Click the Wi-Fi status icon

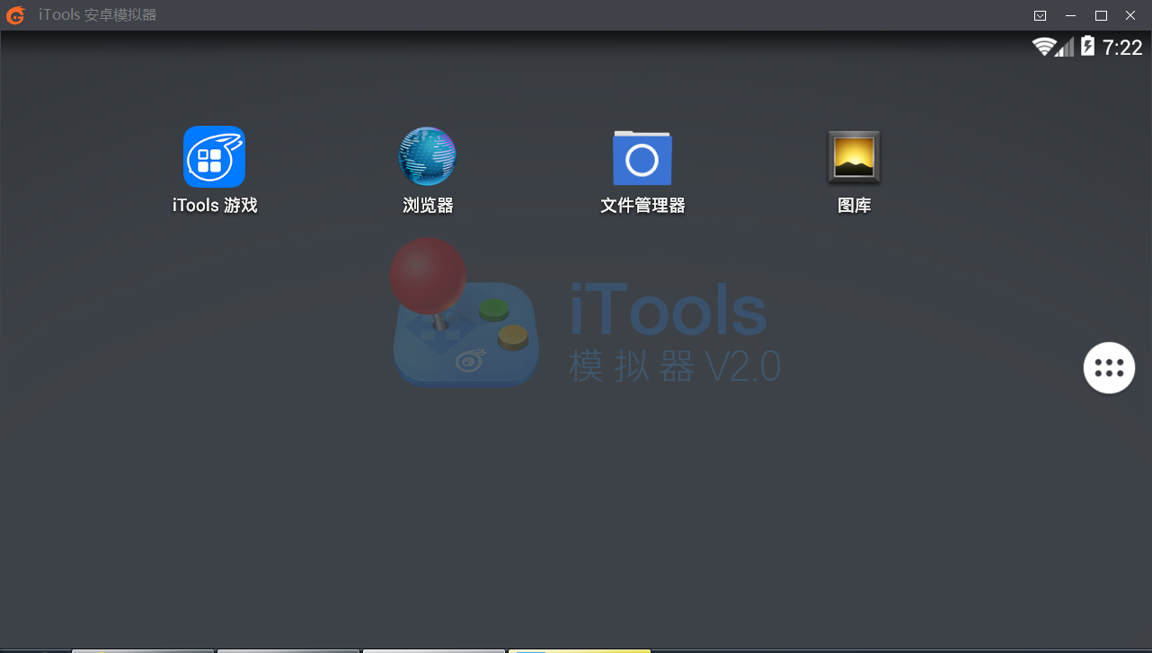1042,47
